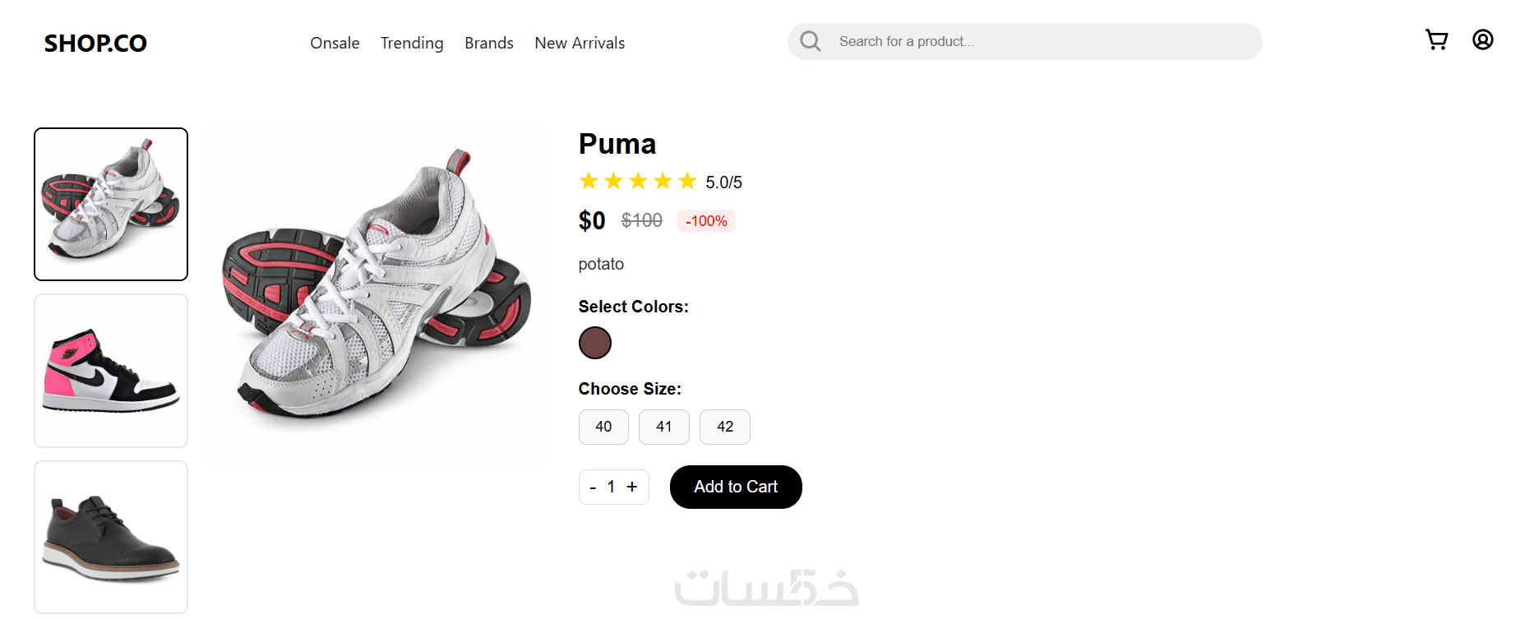Go to Trending section
Screen dimensions: 1534x619
tap(412, 43)
